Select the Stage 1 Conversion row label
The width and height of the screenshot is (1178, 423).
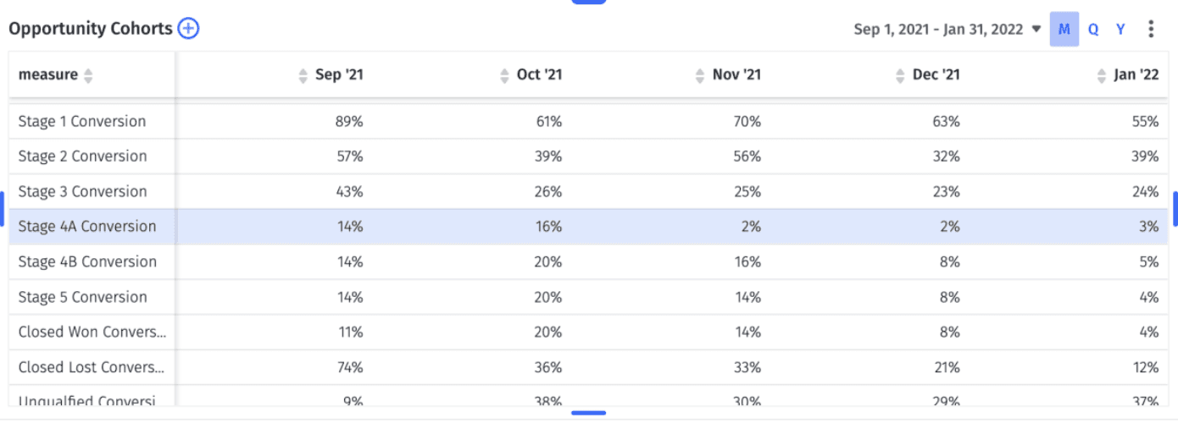tap(82, 121)
